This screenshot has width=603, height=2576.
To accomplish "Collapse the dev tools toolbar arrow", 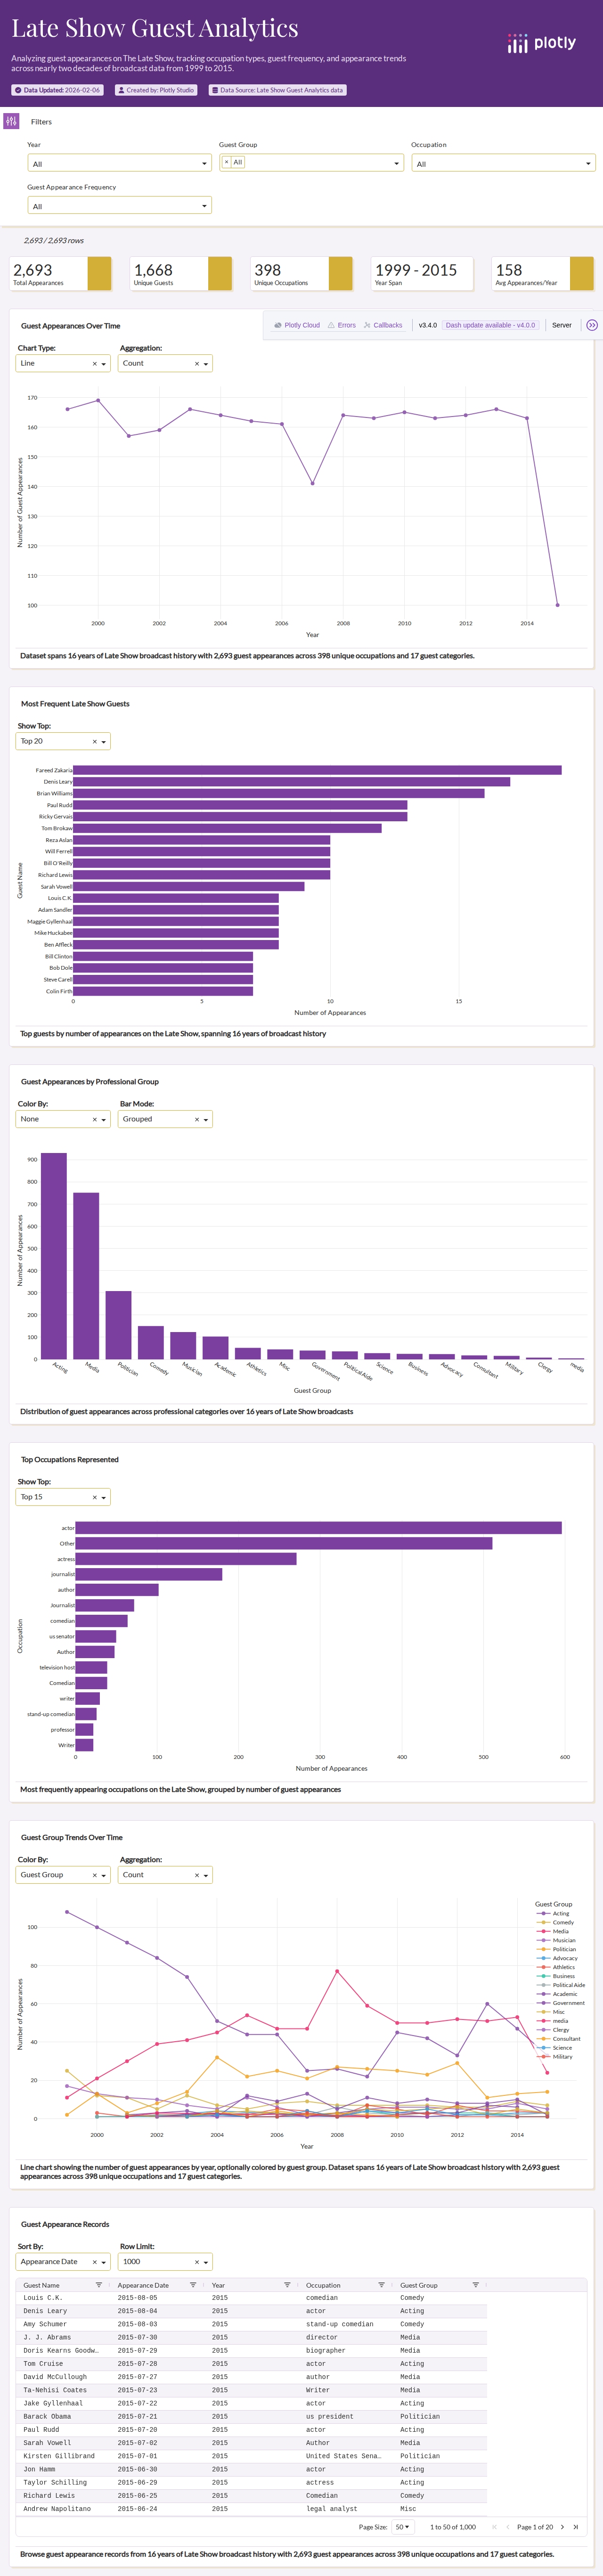I will [x=591, y=325].
